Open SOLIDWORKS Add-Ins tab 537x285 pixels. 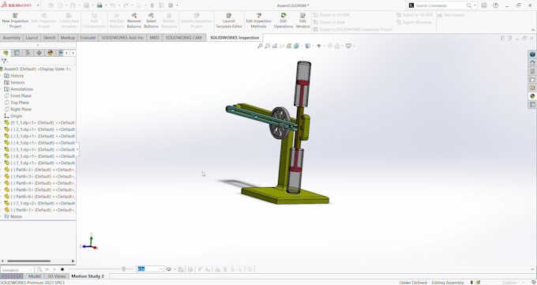point(122,38)
